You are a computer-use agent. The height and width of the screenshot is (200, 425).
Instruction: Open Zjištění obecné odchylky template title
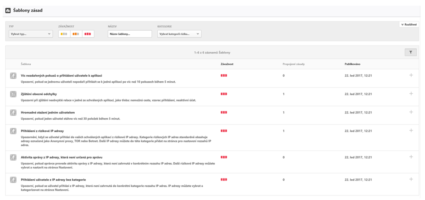[x=39, y=94]
